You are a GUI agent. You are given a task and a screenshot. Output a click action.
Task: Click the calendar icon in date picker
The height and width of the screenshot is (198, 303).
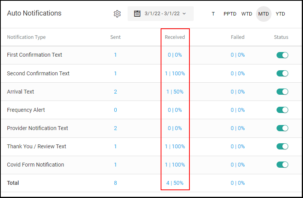[x=137, y=14]
